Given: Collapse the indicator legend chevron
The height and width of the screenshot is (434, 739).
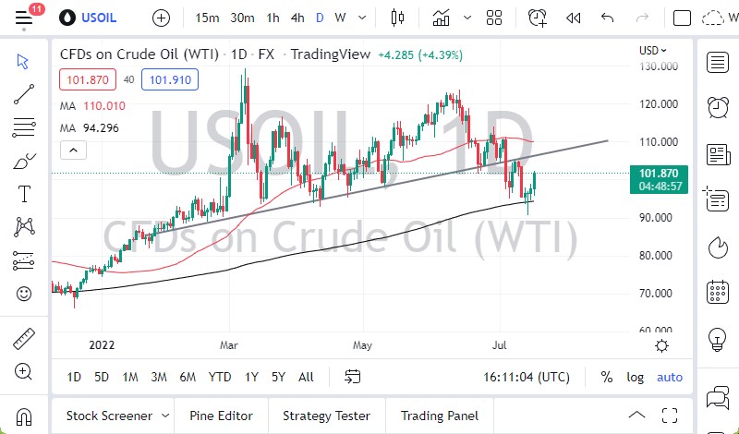Looking at the screenshot, I should coord(73,150).
